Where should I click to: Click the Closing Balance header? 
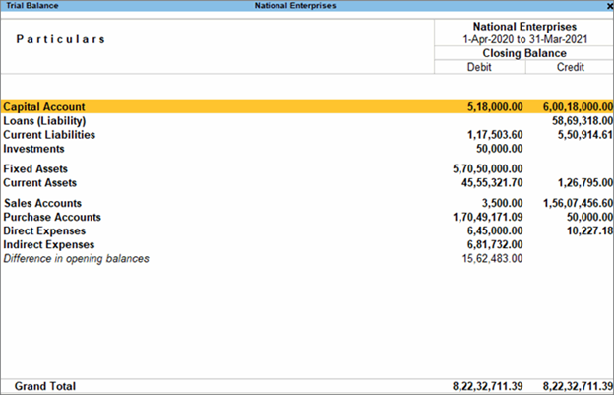click(x=522, y=53)
